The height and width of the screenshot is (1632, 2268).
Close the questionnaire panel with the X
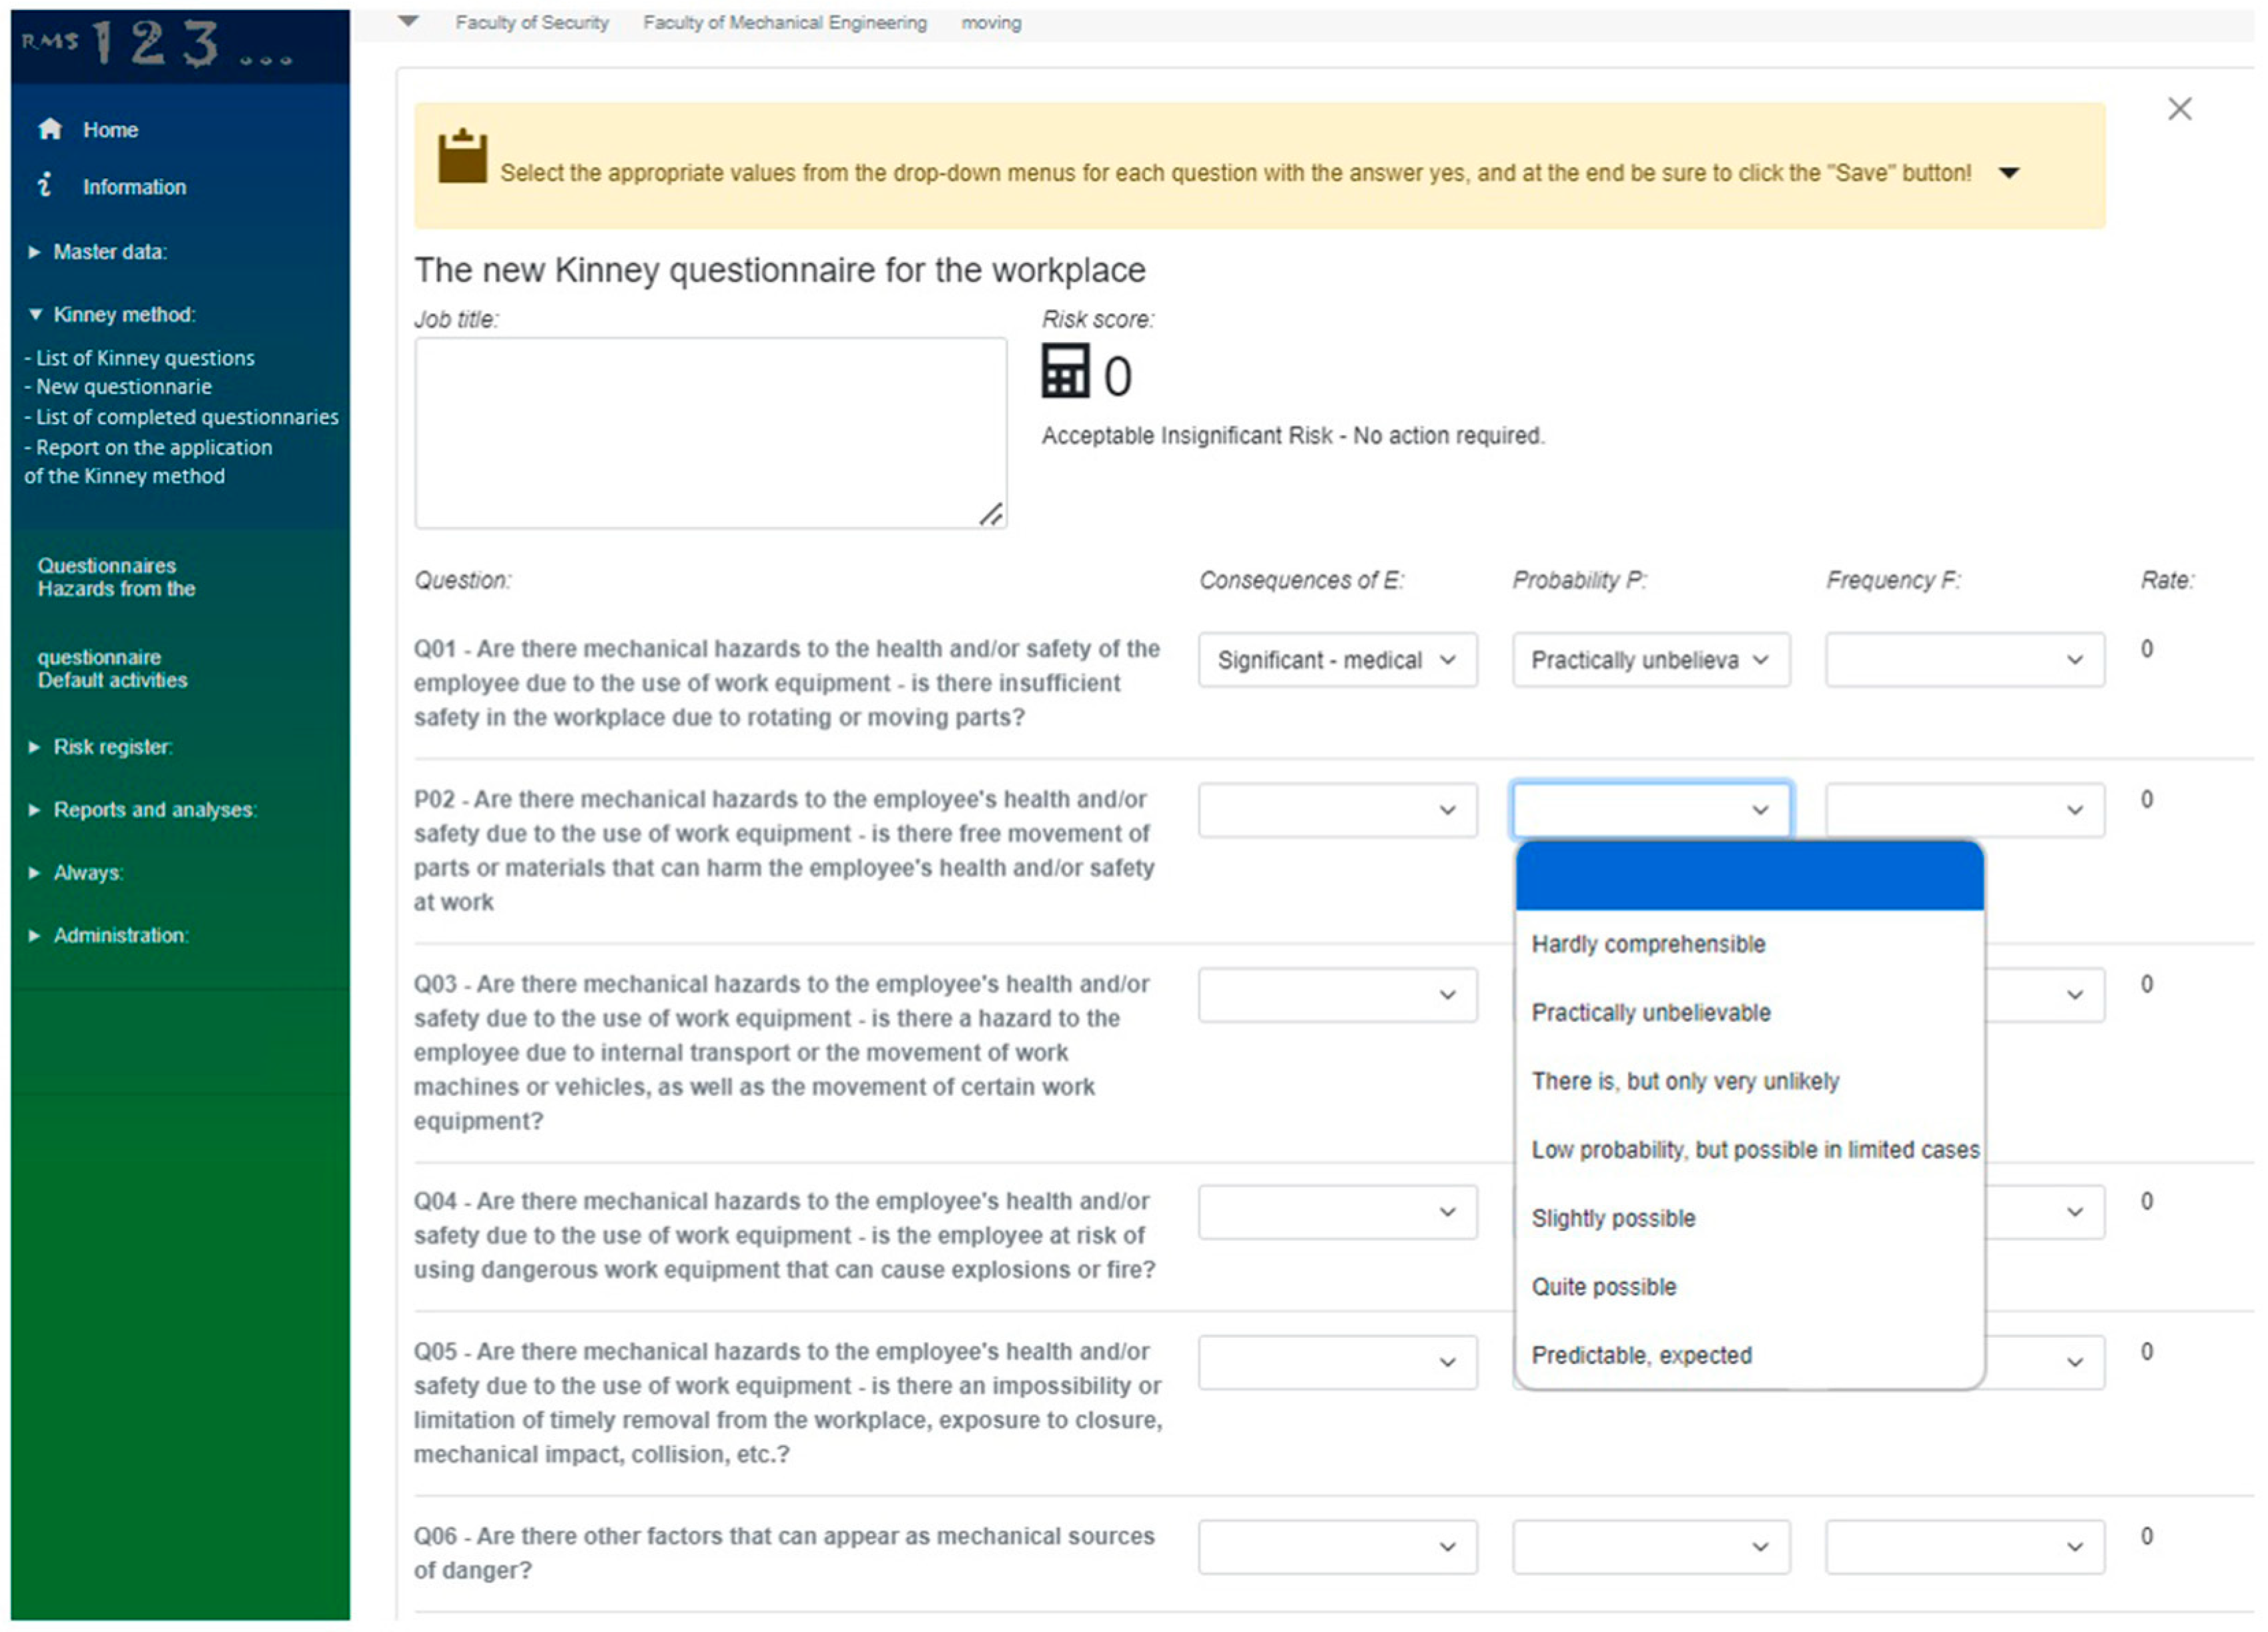pyautogui.click(x=2179, y=109)
